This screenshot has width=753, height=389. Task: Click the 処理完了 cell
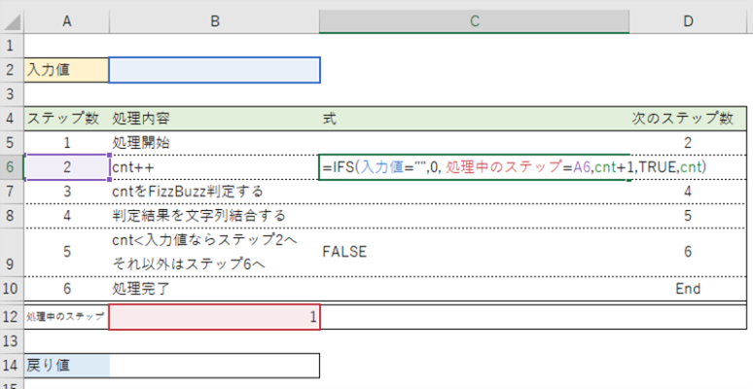pos(214,290)
